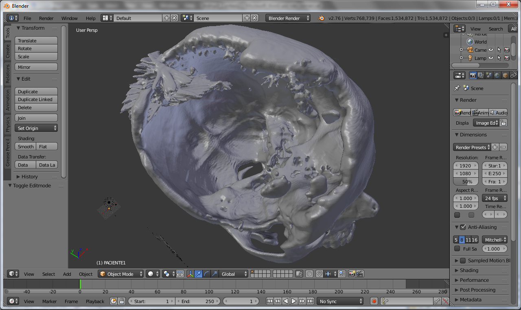Click the Delete button
Image resolution: width=521 pixels, height=310 pixels.
click(x=36, y=108)
